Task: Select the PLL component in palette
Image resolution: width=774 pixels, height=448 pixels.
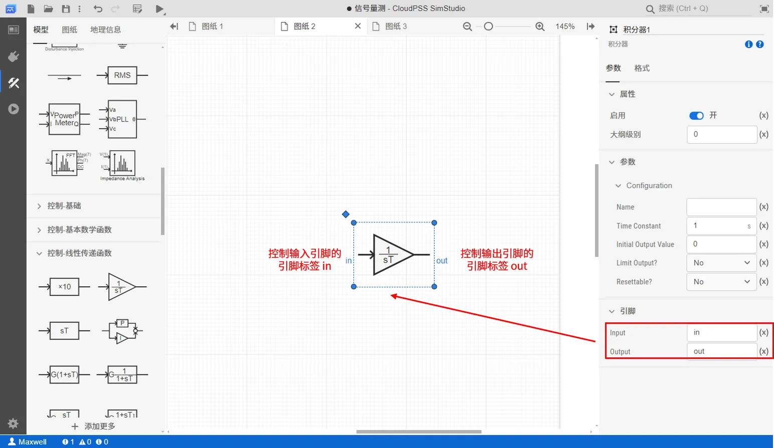Action: pos(122,119)
